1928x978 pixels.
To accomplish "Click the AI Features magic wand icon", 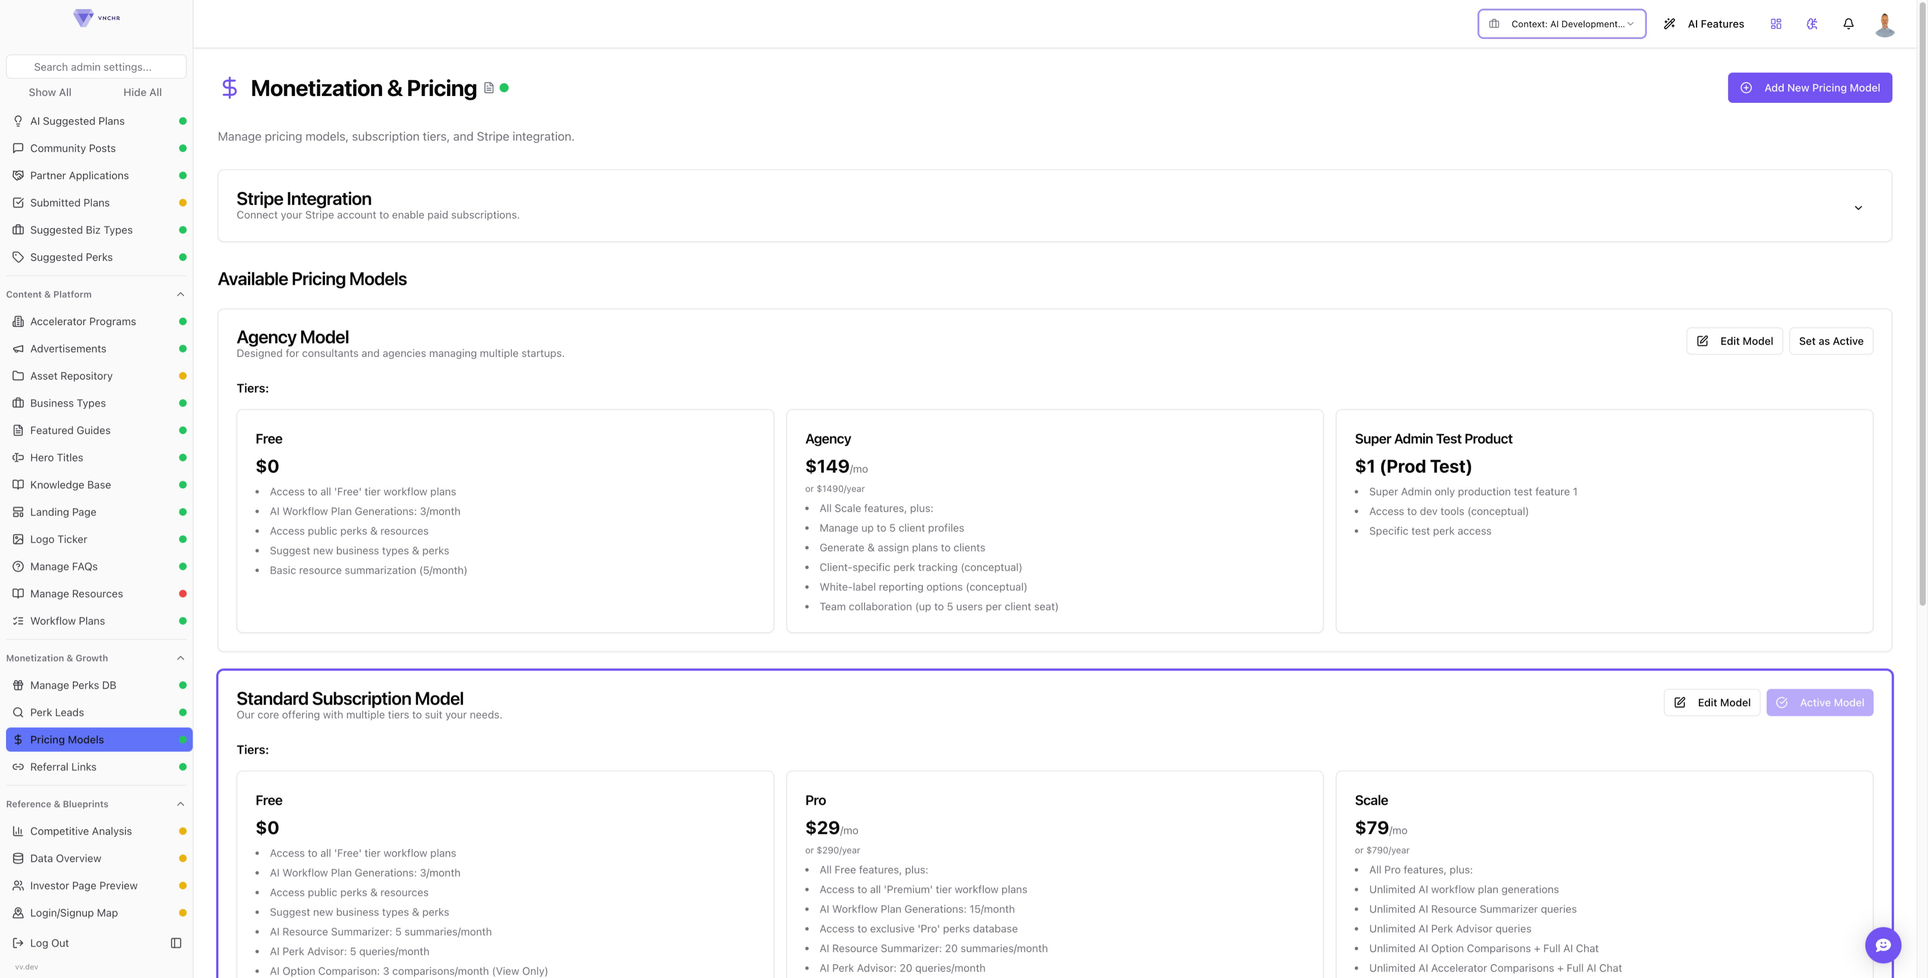I will [1669, 24].
